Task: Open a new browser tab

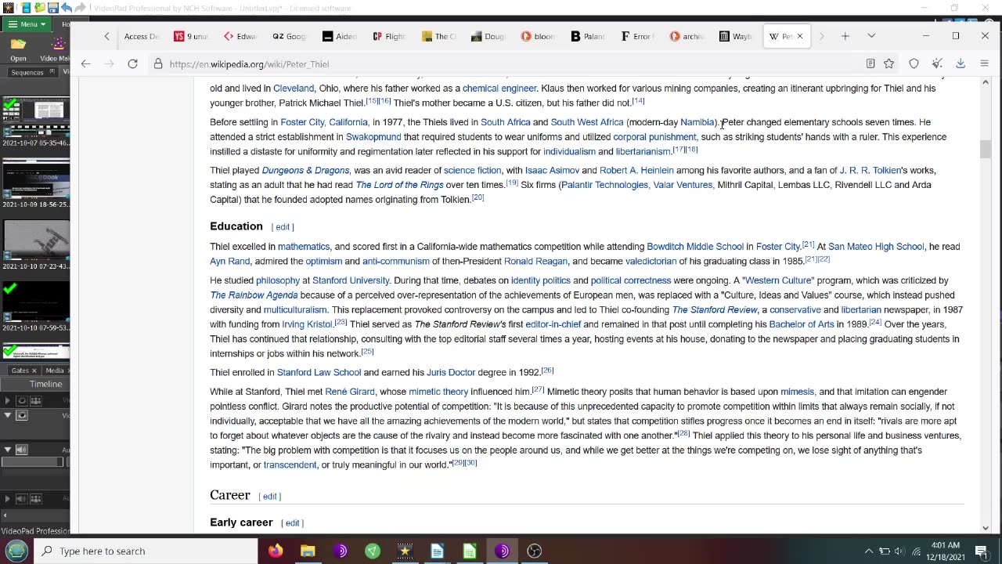Action: 845,36
